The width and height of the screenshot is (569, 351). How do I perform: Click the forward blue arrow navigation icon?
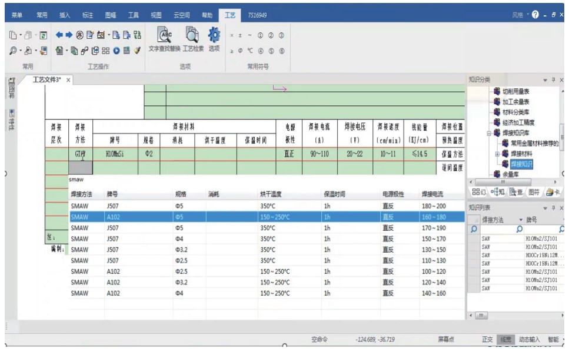69,35
